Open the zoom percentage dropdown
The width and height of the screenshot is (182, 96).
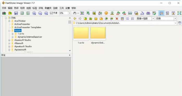[x=70, y=13]
